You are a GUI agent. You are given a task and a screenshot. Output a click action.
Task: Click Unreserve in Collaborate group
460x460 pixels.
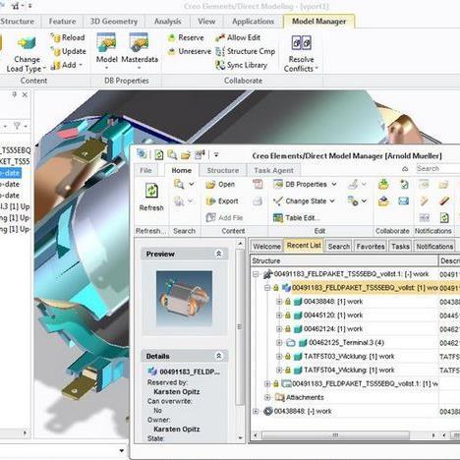click(x=190, y=51)
